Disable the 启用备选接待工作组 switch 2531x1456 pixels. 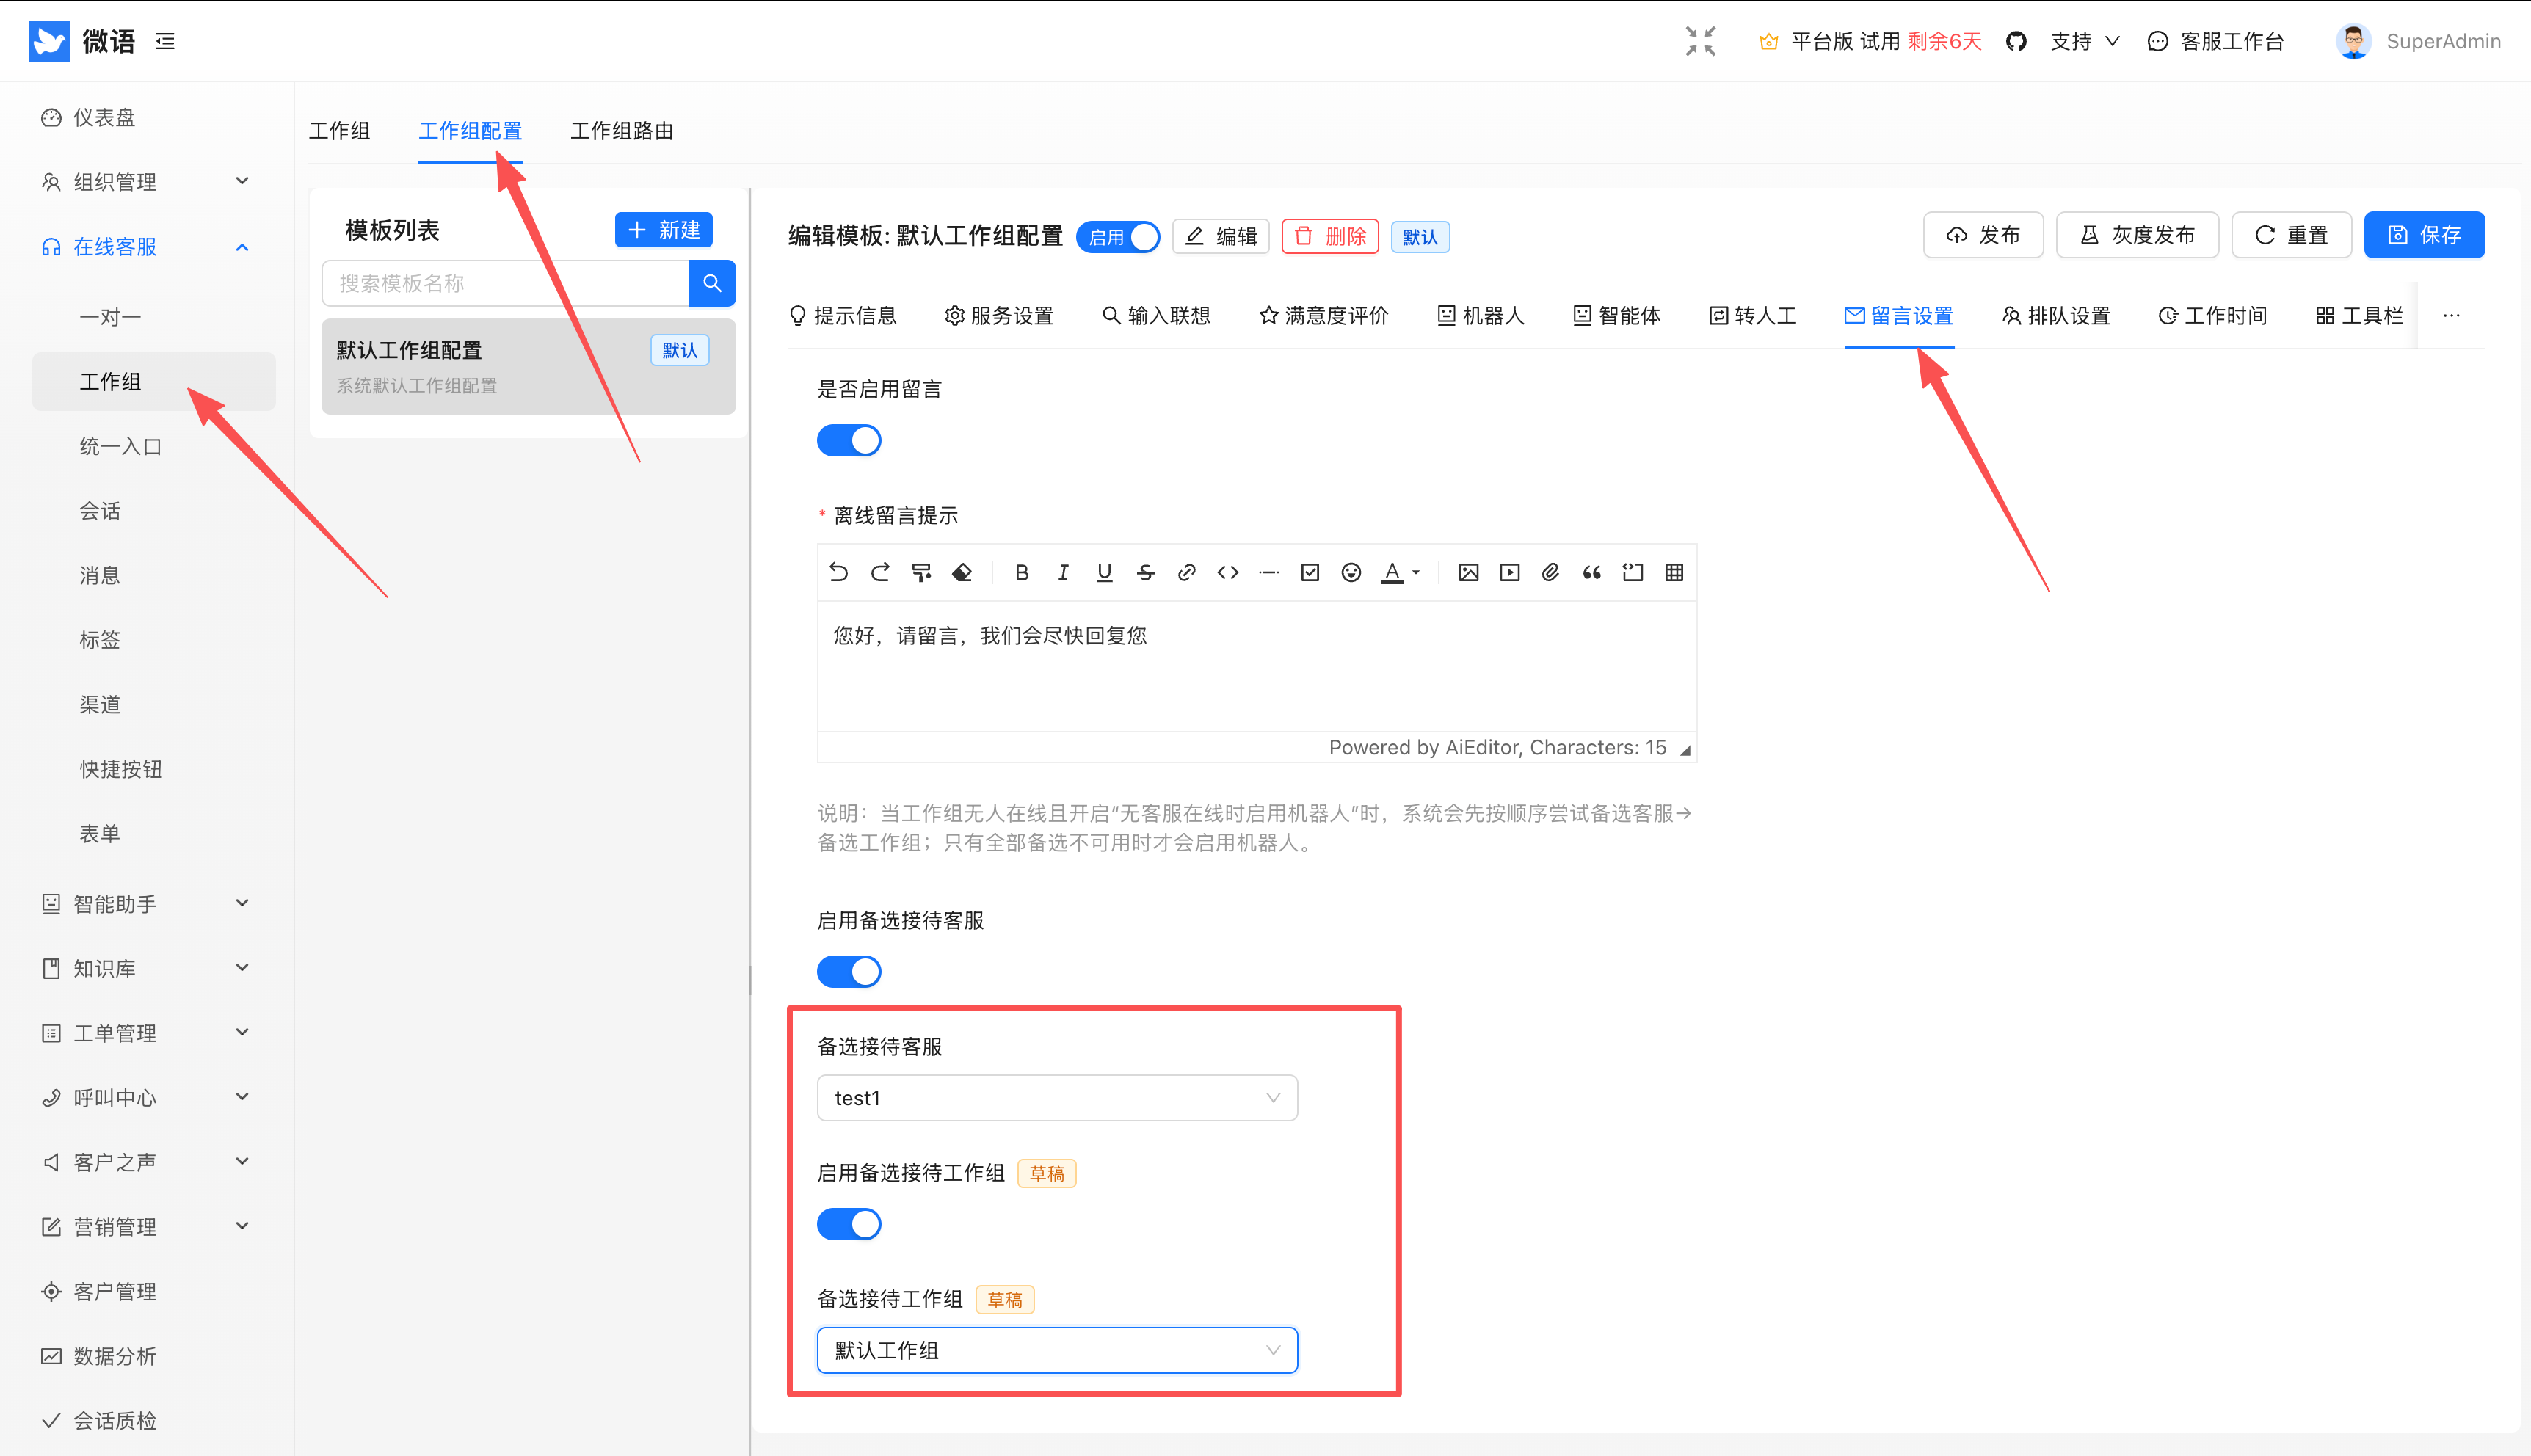[849, 1223]
